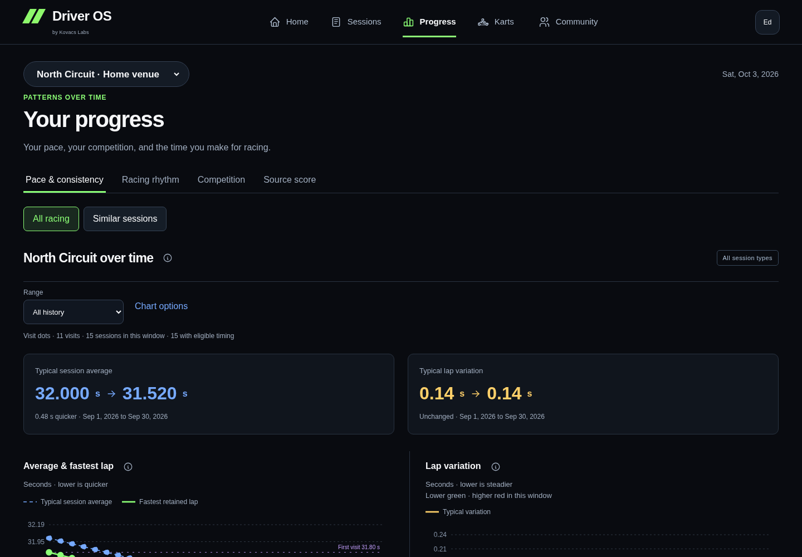
Task: Switch to the Similar sessions filter
Action: coord(125,219)
